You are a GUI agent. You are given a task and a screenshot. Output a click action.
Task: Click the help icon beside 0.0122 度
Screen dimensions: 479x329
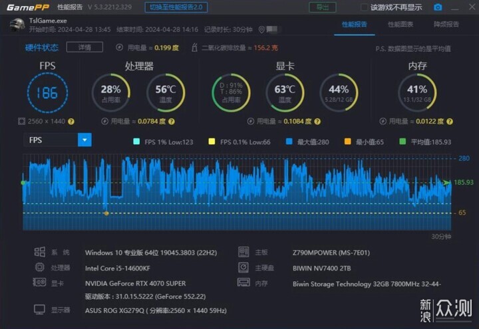point(449,122)
